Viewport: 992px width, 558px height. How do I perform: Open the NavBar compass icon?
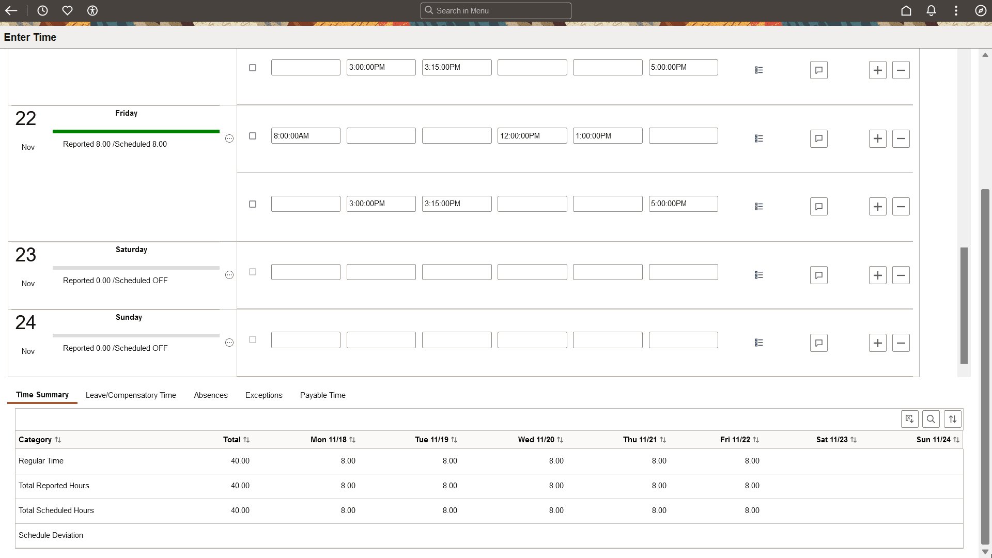981,10
